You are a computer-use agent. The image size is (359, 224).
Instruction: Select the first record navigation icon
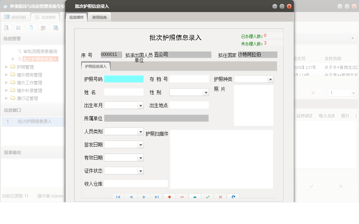118,197
